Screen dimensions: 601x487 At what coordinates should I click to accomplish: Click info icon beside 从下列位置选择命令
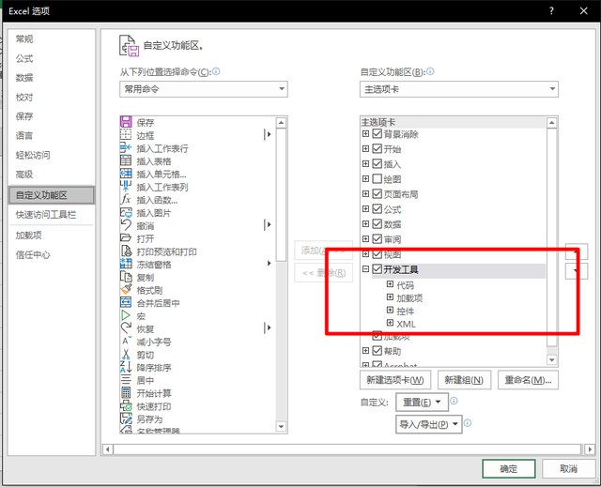pos(216,71)
